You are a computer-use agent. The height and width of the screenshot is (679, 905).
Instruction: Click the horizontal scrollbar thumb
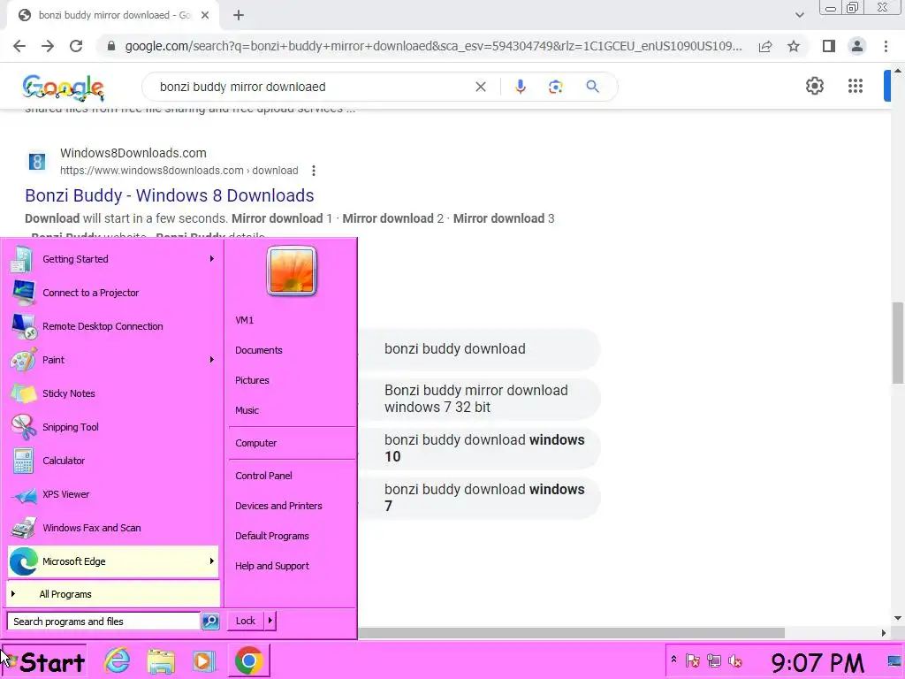(x=572, y=633)
